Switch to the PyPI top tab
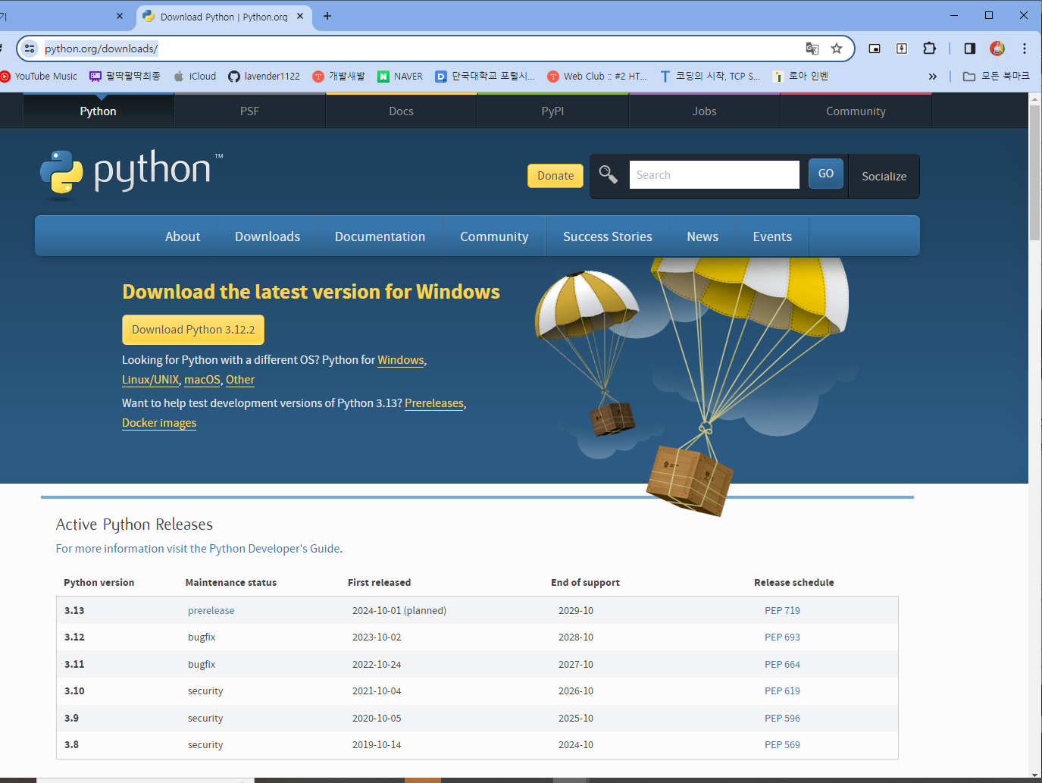The image size is (1042, 783). [552, 111]
